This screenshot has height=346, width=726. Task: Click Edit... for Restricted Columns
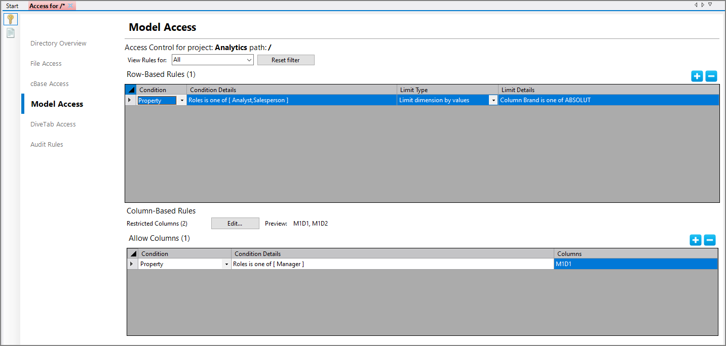235,224
